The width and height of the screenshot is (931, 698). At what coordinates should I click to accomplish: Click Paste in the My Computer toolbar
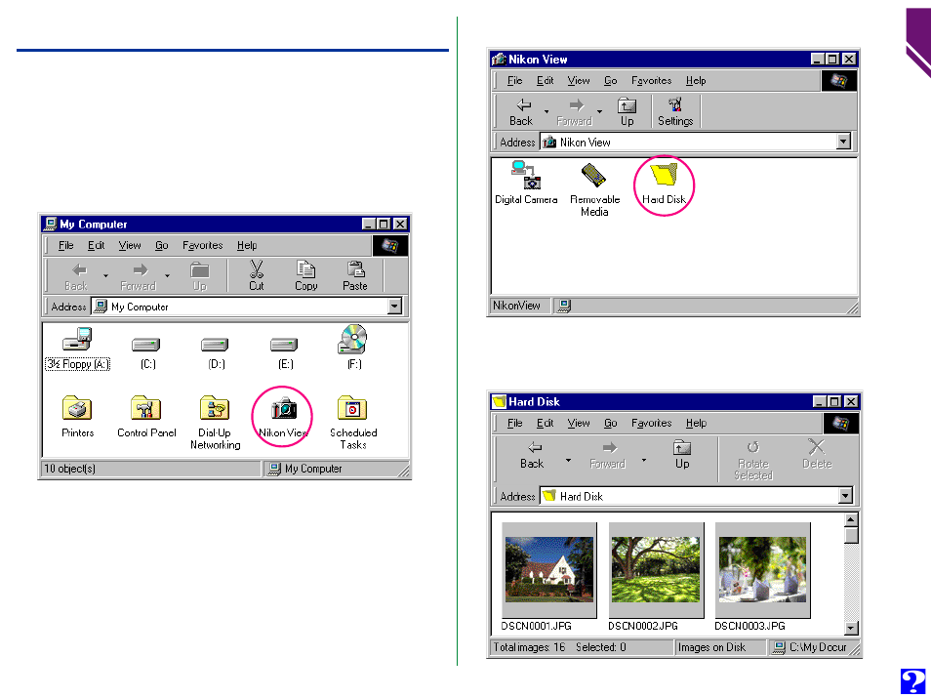[x=355, y=275]
